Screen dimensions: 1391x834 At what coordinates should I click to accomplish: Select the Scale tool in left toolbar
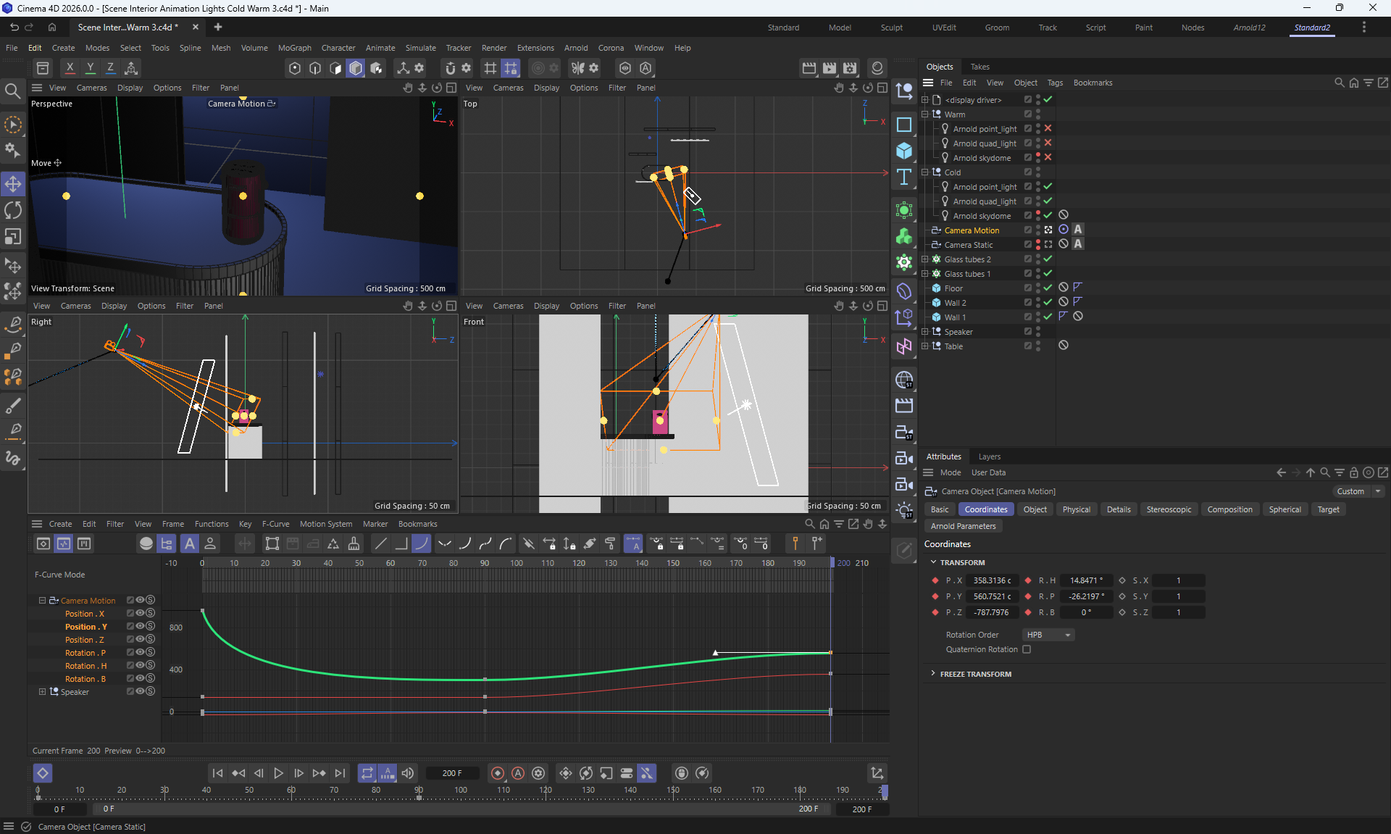tap(13, 238)
